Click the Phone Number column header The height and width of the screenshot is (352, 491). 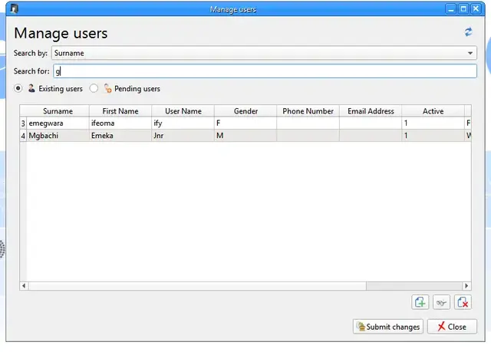pos(308,111)
